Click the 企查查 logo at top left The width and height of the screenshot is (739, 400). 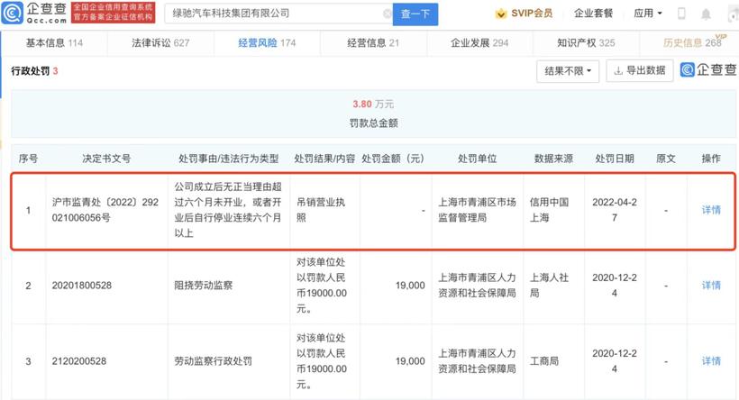34,14
